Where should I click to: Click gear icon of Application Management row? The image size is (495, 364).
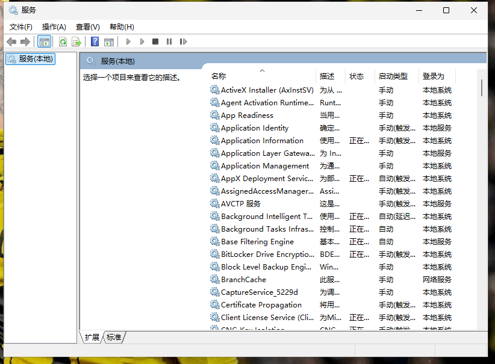(x=214, y=165)
